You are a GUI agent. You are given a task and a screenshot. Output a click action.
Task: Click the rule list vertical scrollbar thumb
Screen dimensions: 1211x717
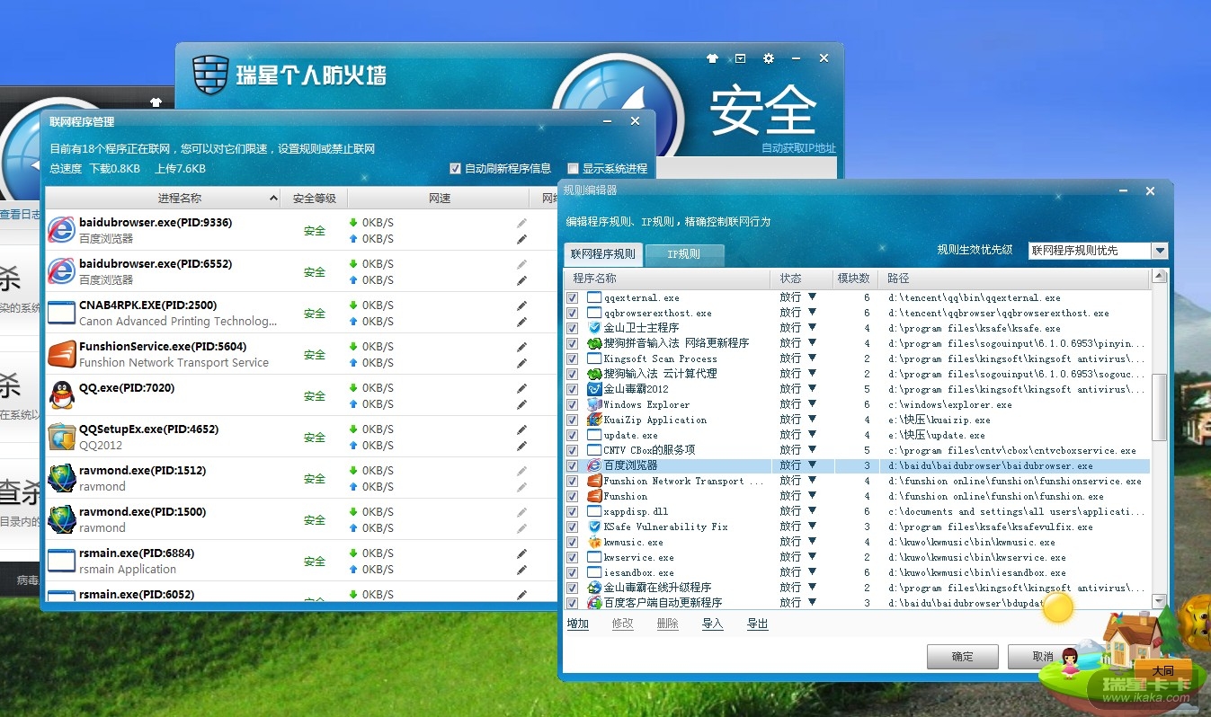1159,407
